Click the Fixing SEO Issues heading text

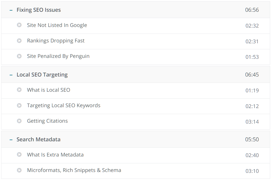click(39, 10)
